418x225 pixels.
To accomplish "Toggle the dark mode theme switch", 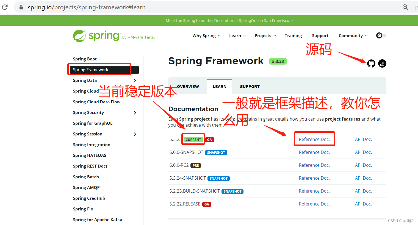I will point(381,35).
